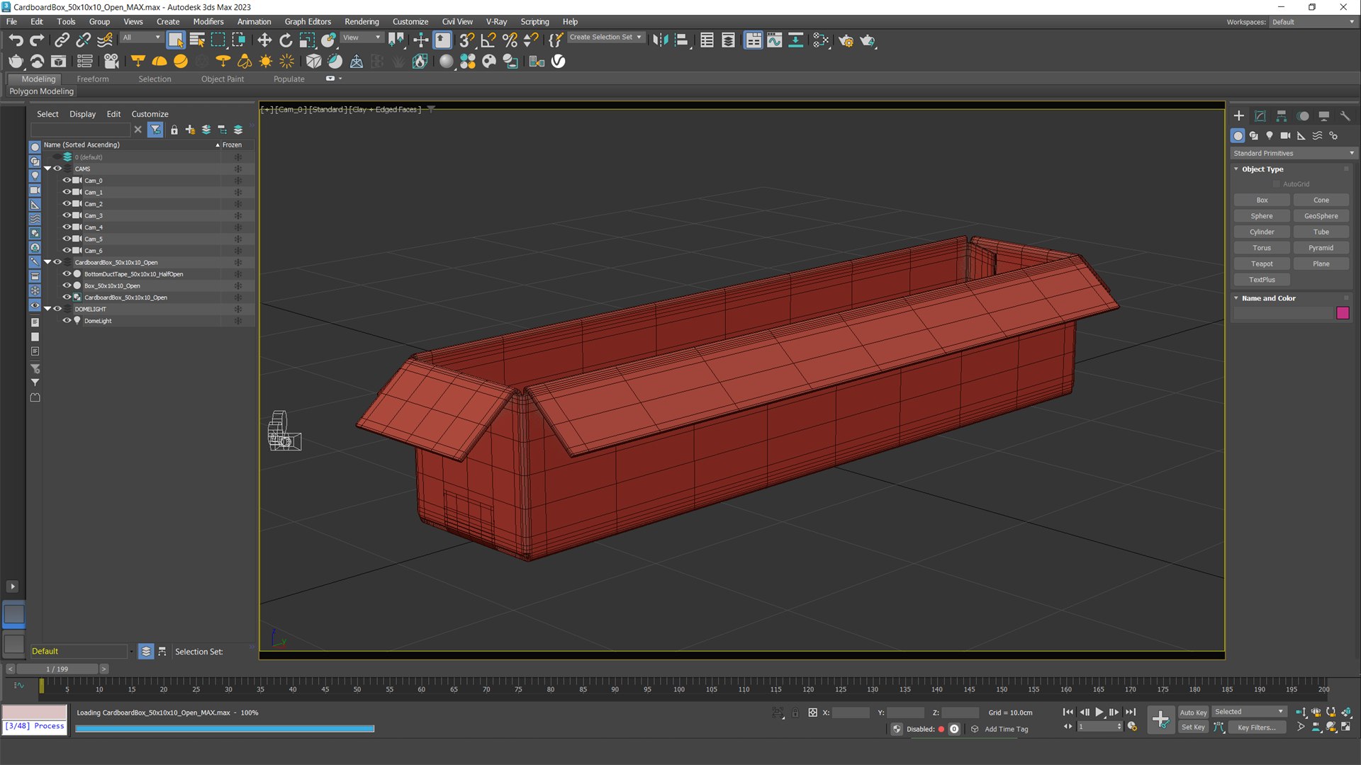This screenshot has width=1361, height=765.
Task: Open the Select by Name list icon
Action: (x=197, y=40)
